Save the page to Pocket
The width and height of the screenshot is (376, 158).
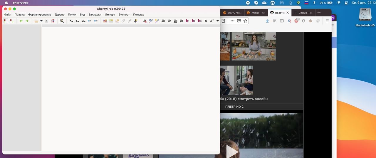click(239, 21)
